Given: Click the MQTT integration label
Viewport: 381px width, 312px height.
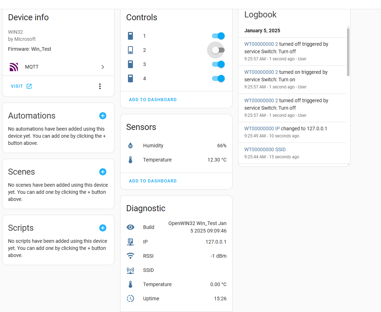Looking at the screenshot, I should [x=32, y=67].
